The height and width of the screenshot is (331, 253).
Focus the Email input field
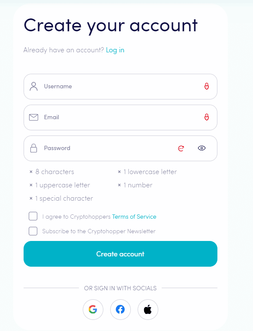coord(120,117)
